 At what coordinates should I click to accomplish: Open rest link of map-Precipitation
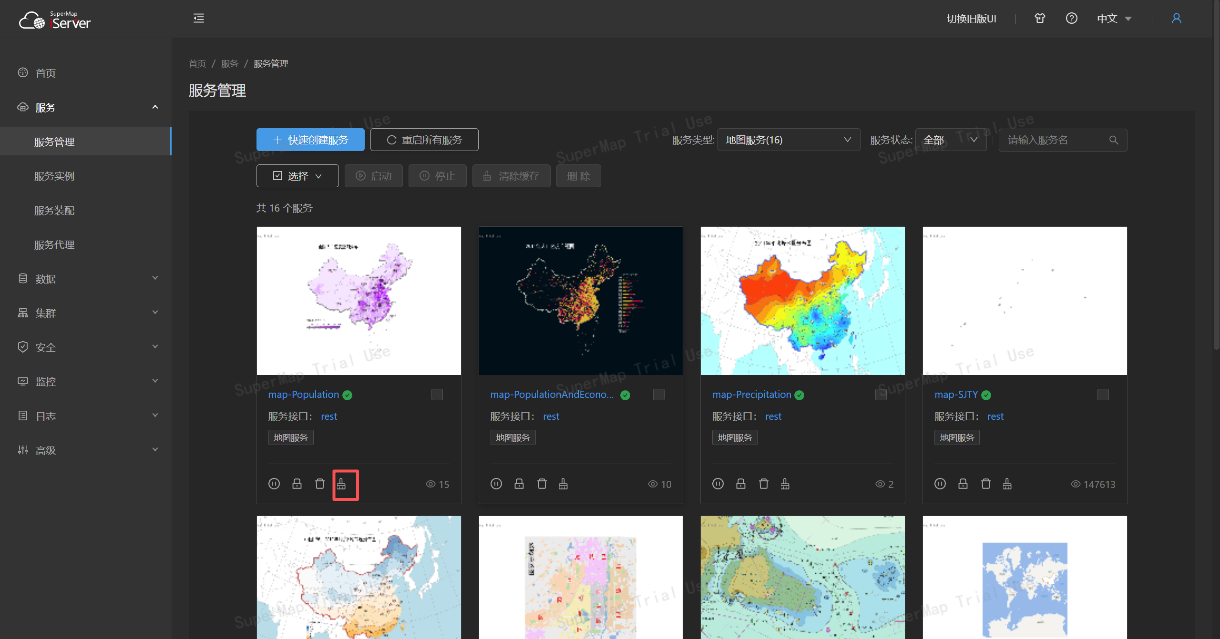[773, 416]
